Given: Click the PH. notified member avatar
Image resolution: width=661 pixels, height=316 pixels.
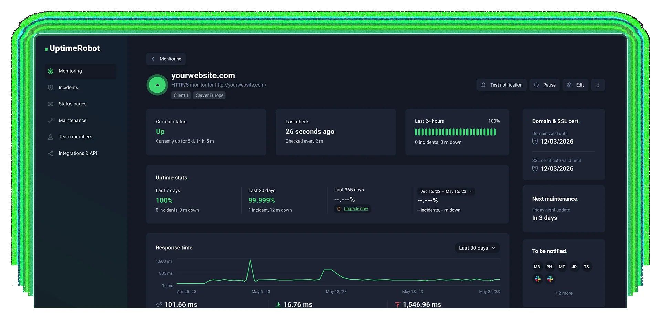Looking at the screenshot, I should coord(550,267).
